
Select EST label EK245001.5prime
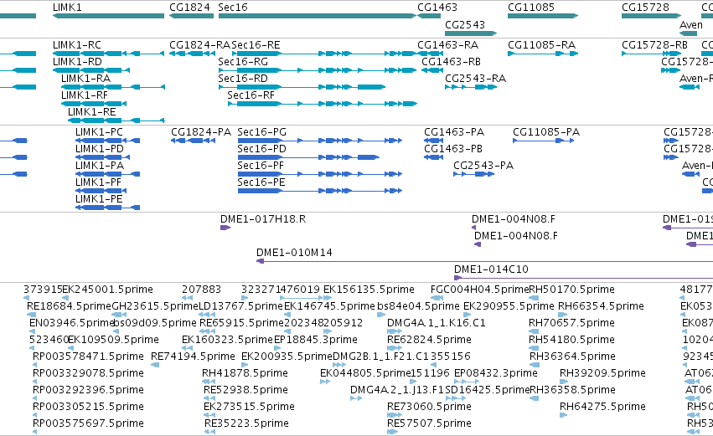point(108,290)
